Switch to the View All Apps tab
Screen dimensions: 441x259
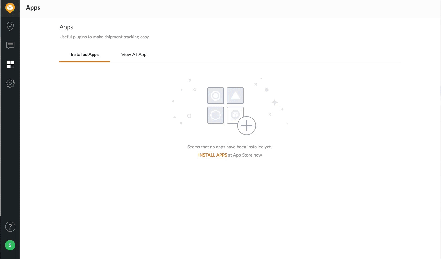tap(135, 55)
